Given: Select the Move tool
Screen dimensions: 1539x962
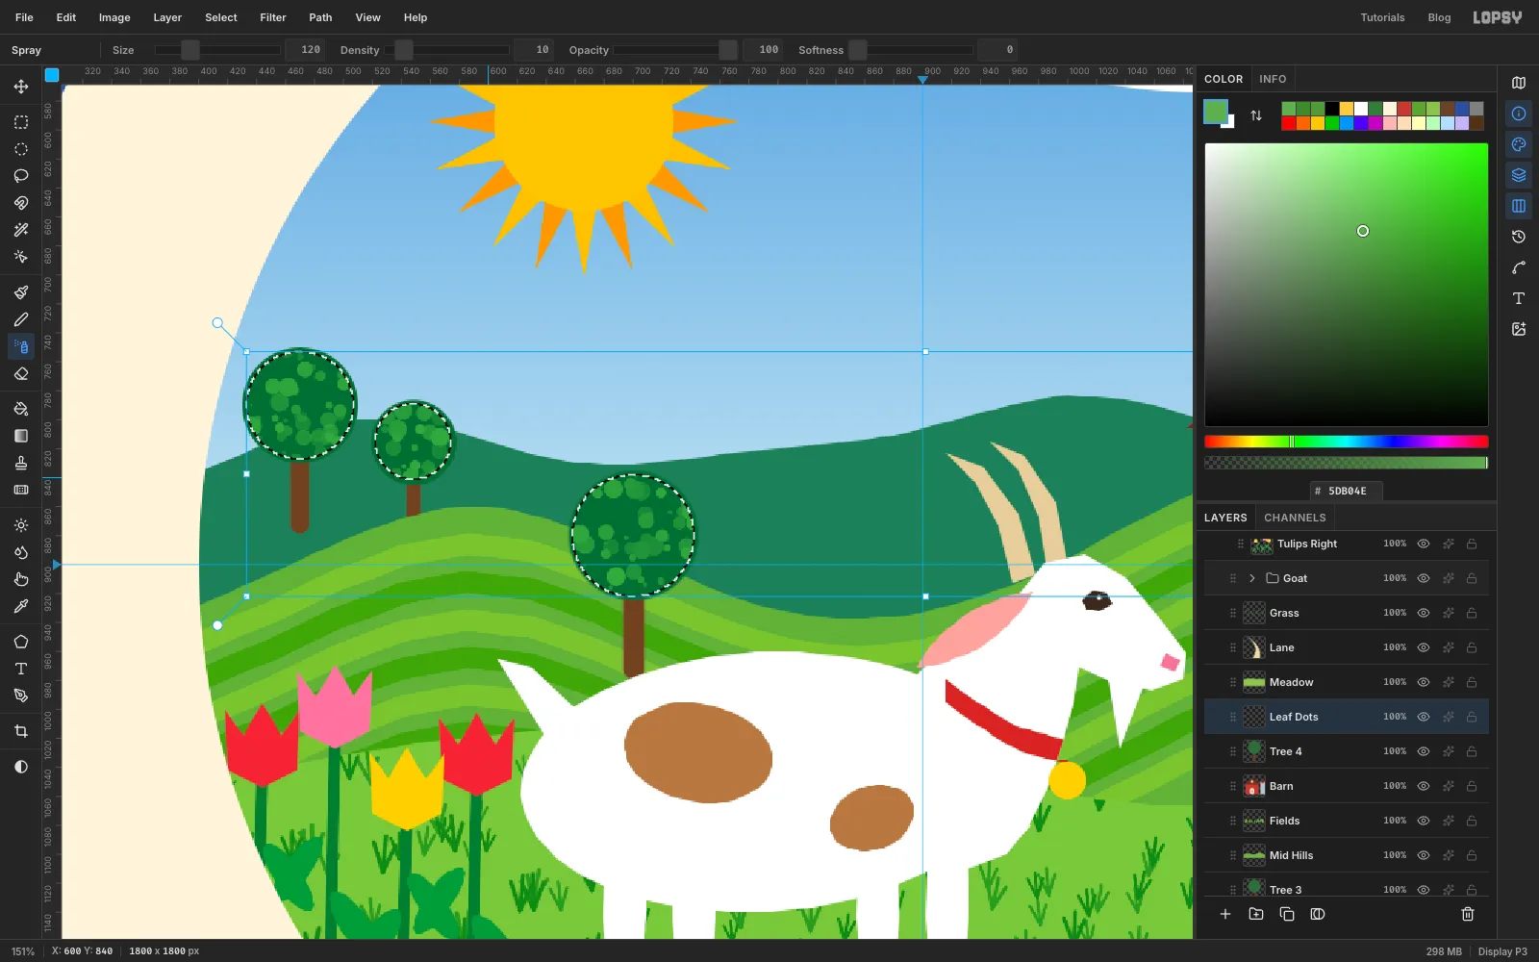Looking at the screenshot, I should pyautogui.click(x=21, y=87).
